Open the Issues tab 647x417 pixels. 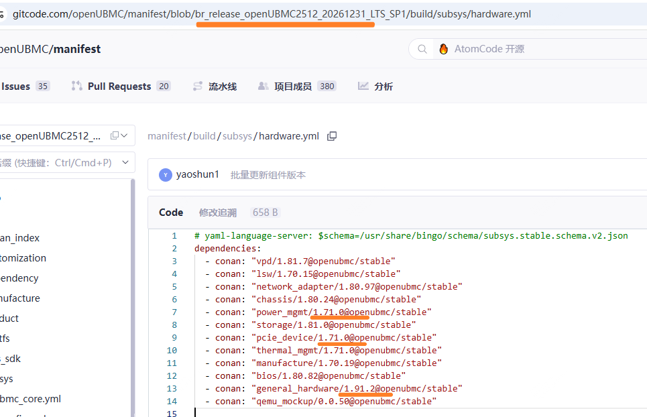click(x=15, y=86)
